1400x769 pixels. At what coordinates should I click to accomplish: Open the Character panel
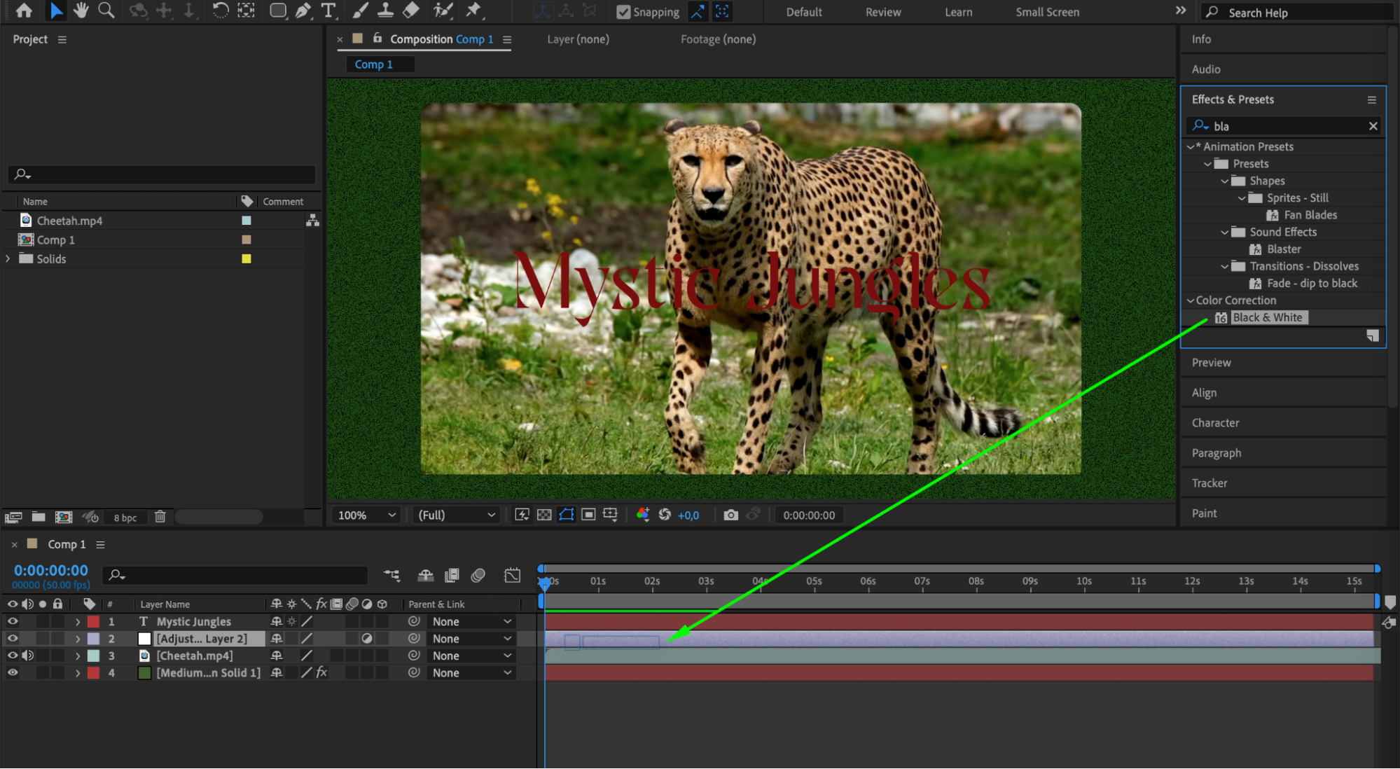pos(1215,423)
